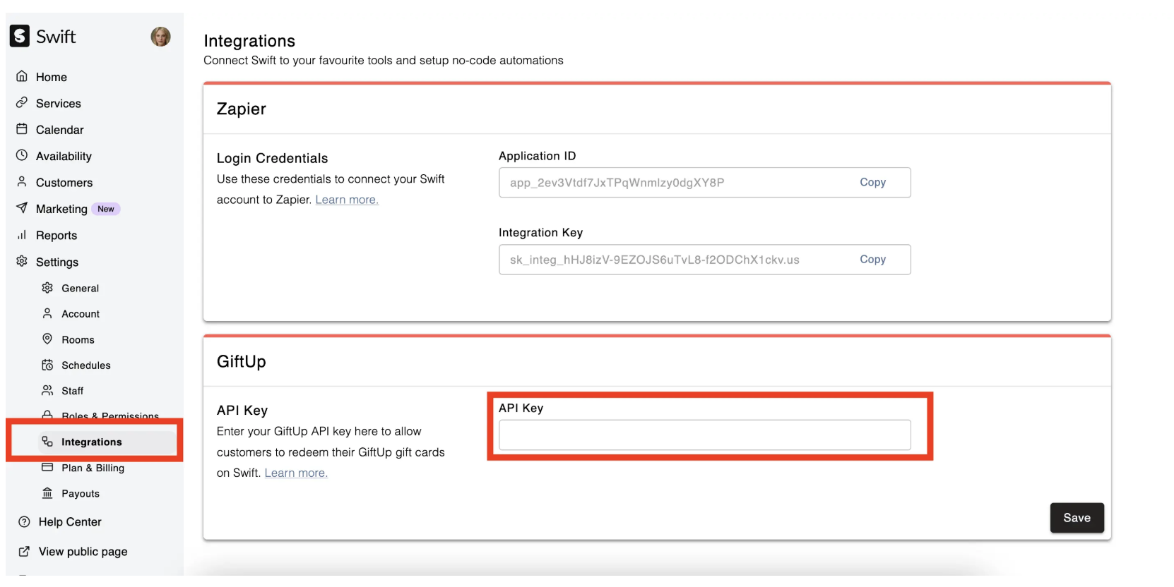Image resolution: width=1174 pixels, height=587 pixels.
Task: Click the Swift logo icon
Action: (x=20, y=36)
